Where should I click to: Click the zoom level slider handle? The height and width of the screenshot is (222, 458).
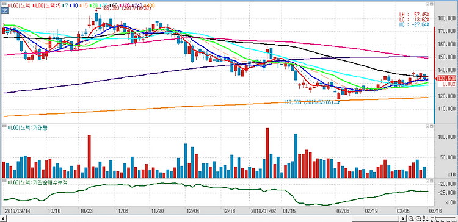point(435,218)
